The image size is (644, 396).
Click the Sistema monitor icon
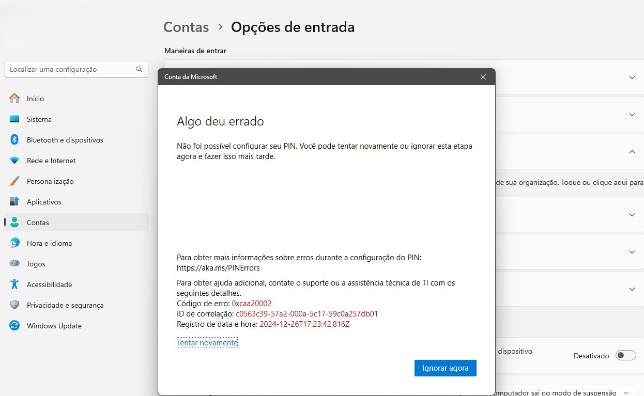pyautogui.click(x=14, y=119)
